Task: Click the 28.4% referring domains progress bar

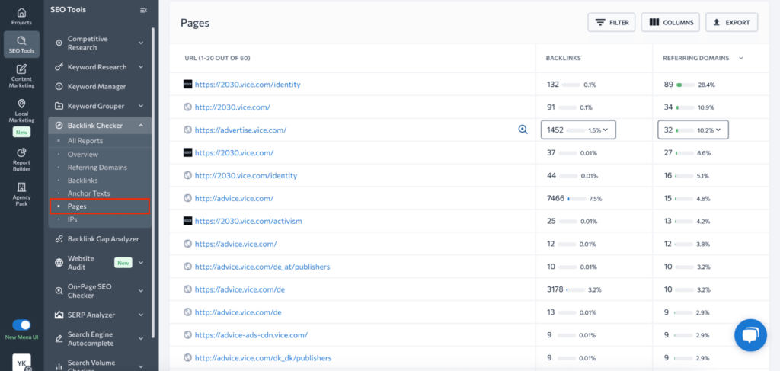Action: point(686,85)
